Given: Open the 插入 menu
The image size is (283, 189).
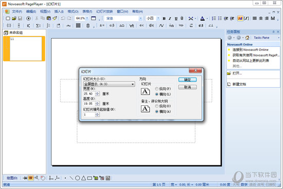Looking at the screenshot, I should click(x=59, y=11).
